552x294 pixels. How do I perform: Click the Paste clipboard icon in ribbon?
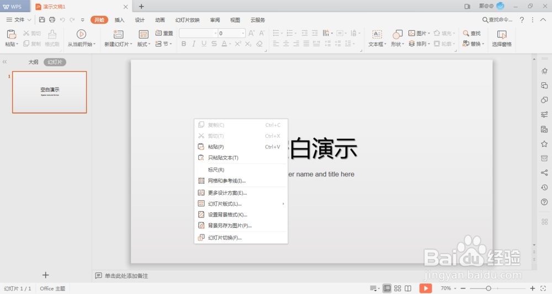pos(11,34)
